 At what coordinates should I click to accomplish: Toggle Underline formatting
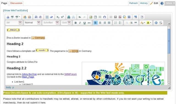point(84,23)
